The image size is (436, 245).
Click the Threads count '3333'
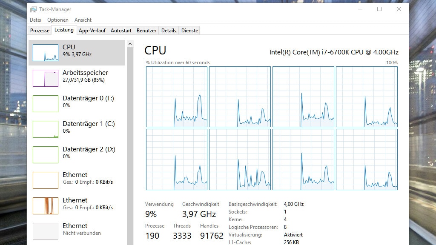[182, 236]
